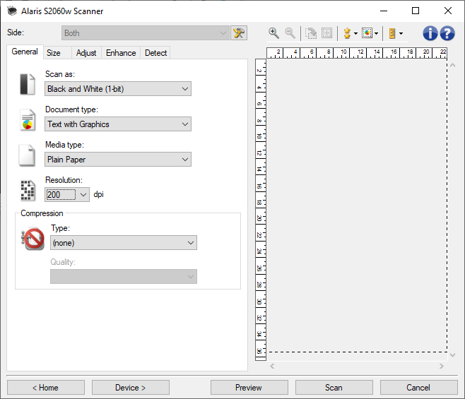Click the advanced image setup tools icon
The image size is (465, 399).
pos(239,33)
